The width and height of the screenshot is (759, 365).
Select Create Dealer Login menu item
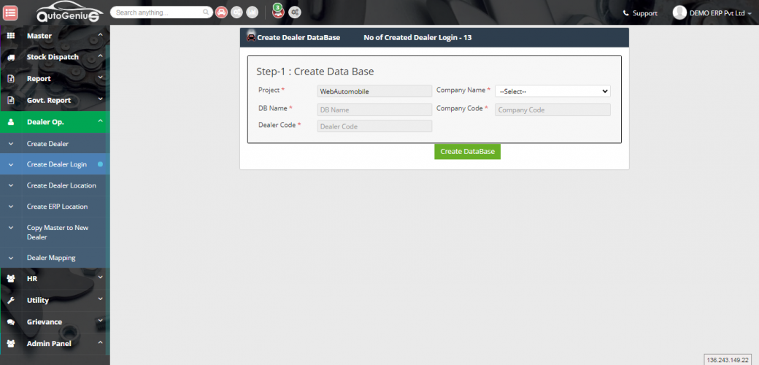(x=57, y=164)
